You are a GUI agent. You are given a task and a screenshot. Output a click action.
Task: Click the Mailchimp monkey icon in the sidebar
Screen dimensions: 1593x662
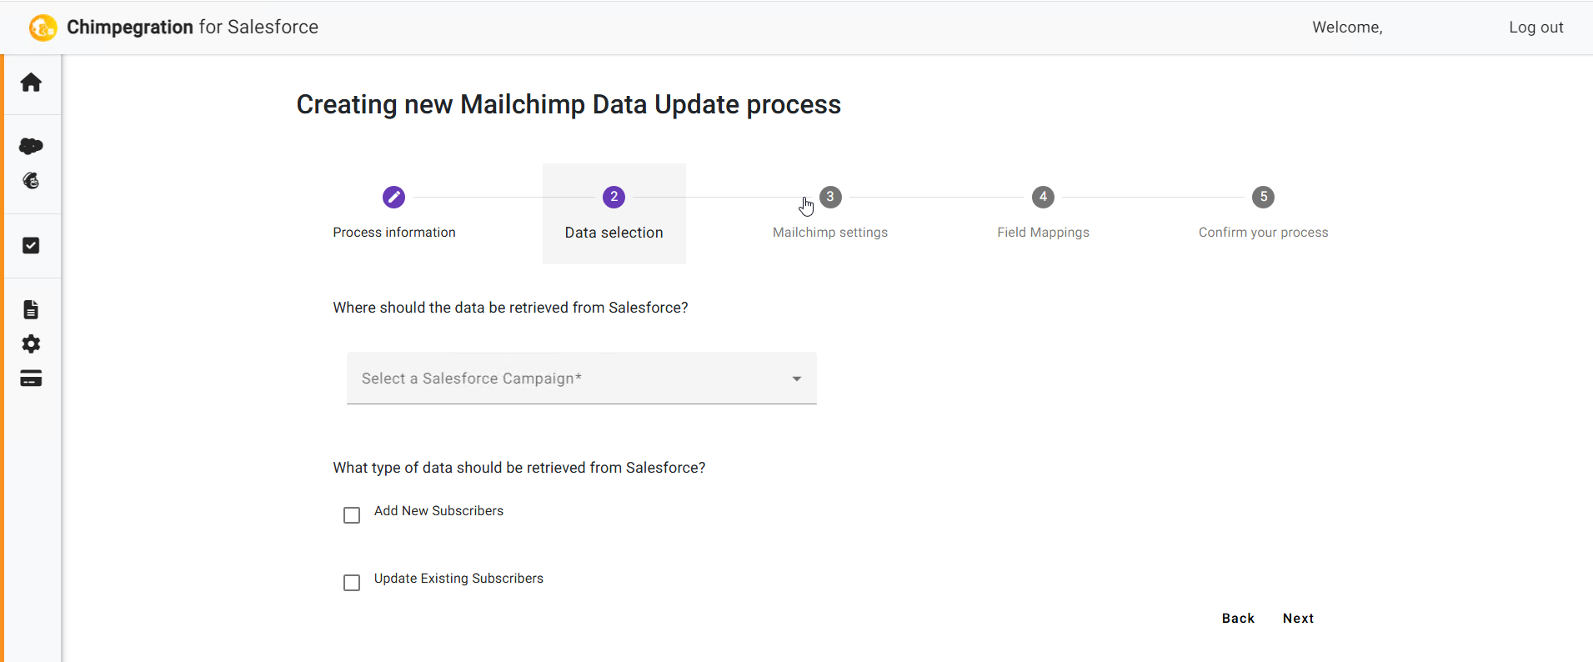31,181
